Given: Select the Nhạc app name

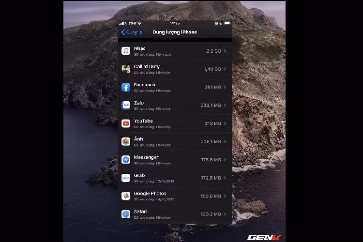Looking at the screenshot, I should [x=139, y=48].
